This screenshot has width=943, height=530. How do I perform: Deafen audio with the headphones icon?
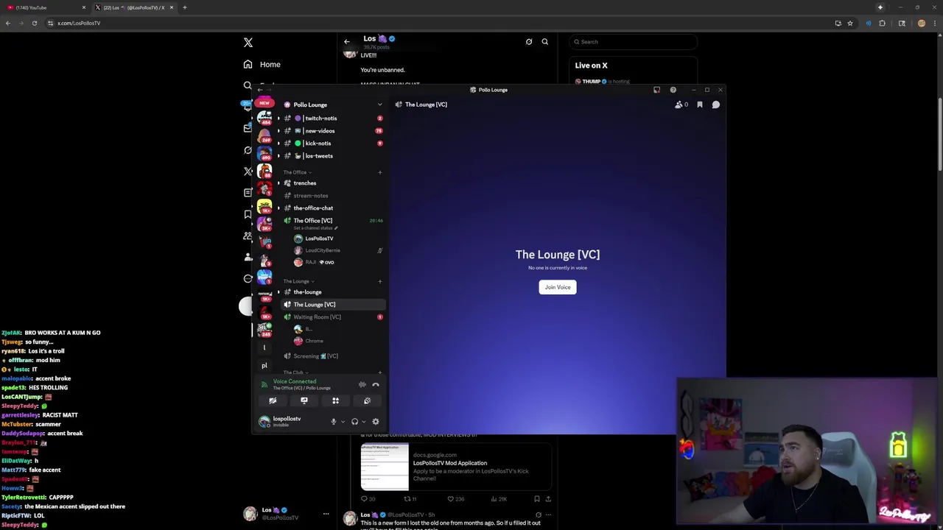point(354,422)
